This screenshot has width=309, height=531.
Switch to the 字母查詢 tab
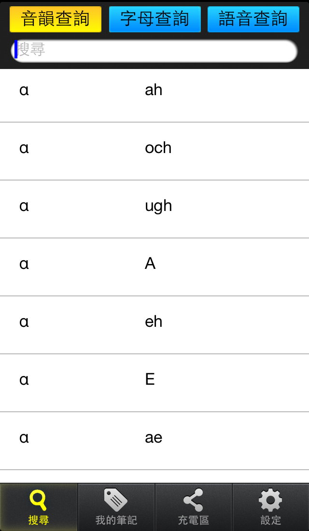pos(155,19)
